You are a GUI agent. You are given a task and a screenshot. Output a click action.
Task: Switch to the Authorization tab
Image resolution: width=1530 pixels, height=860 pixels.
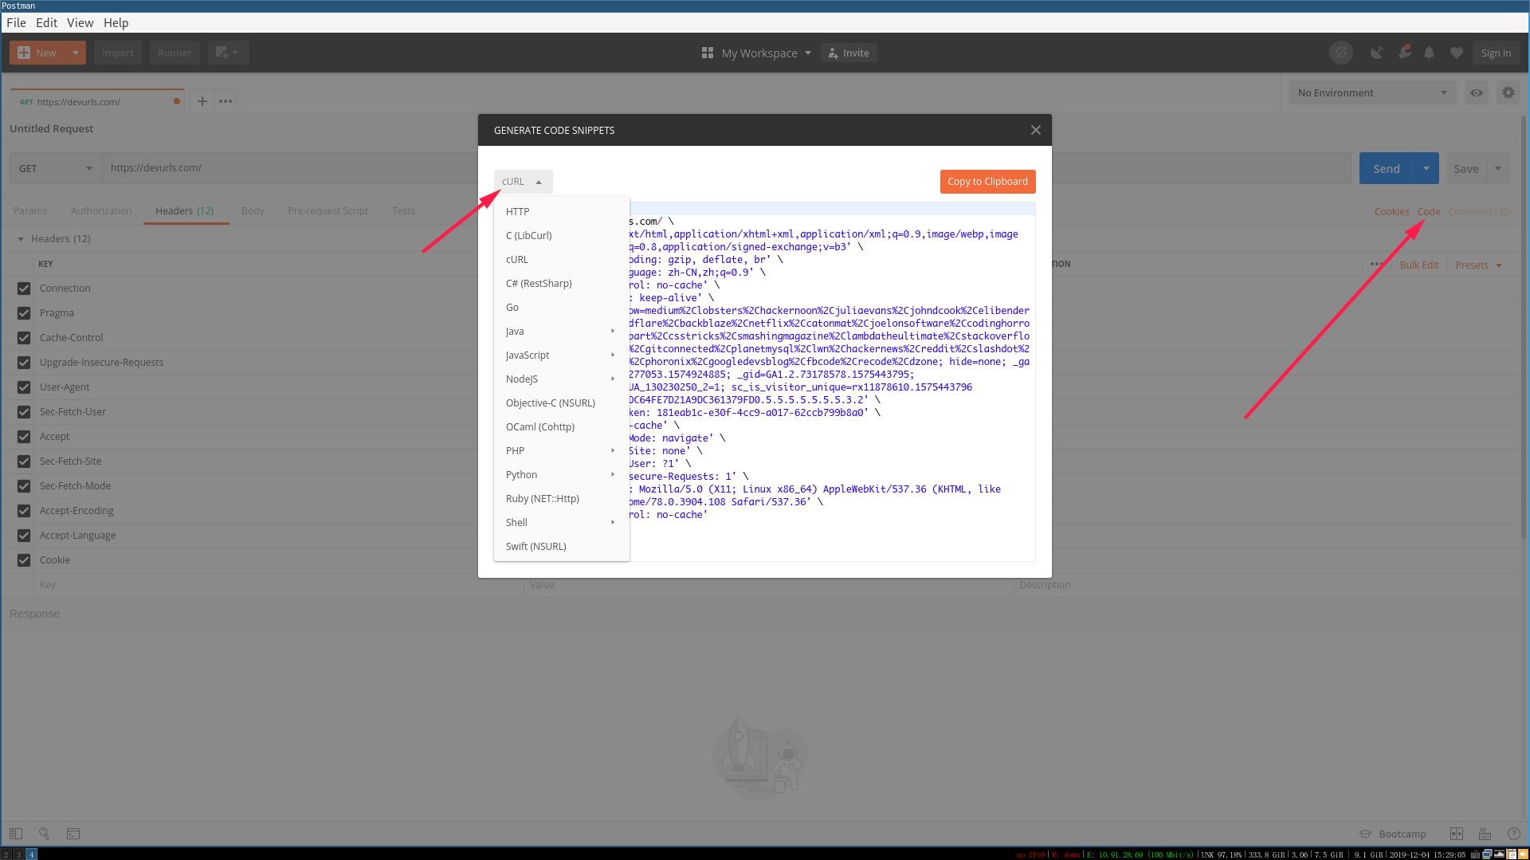point(101,211)
